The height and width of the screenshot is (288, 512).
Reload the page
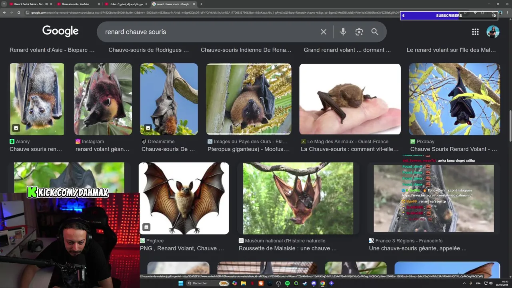pyautogui.click(x=19, y=12)
